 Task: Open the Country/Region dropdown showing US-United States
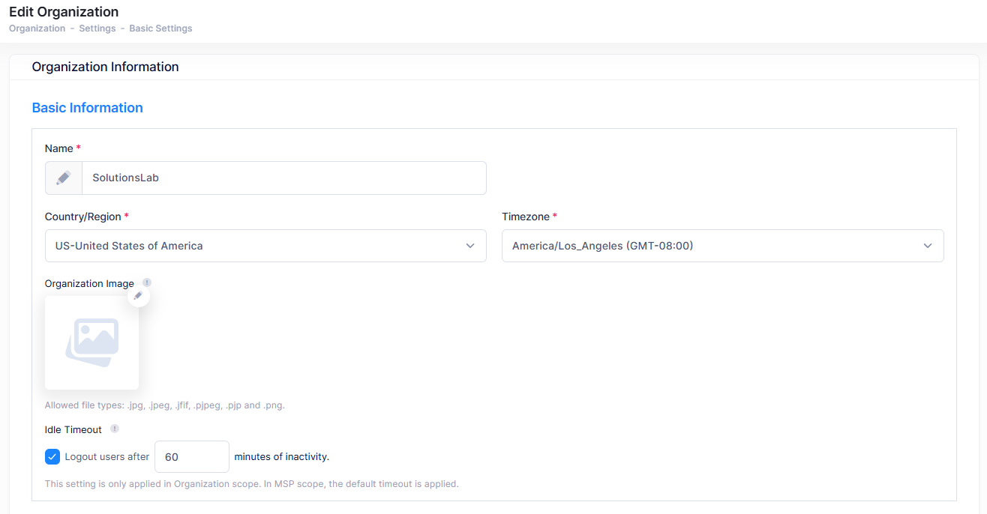coord(255,246)
